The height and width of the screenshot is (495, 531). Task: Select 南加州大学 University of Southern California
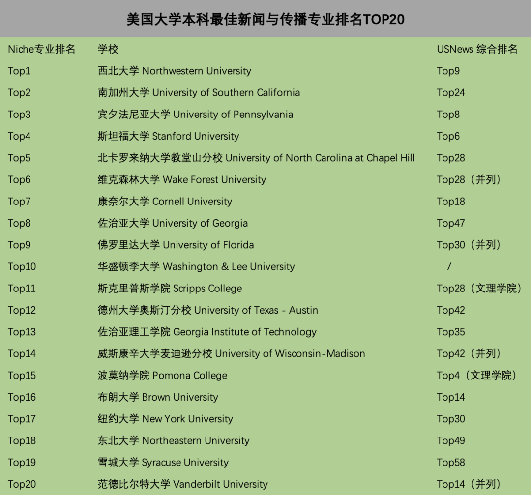click(x=199, y=93)
